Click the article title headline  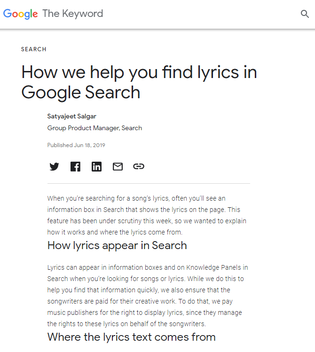139,82
